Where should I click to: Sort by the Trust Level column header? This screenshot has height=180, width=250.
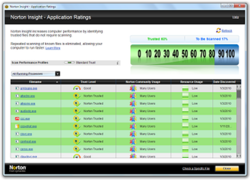[88, 82]
